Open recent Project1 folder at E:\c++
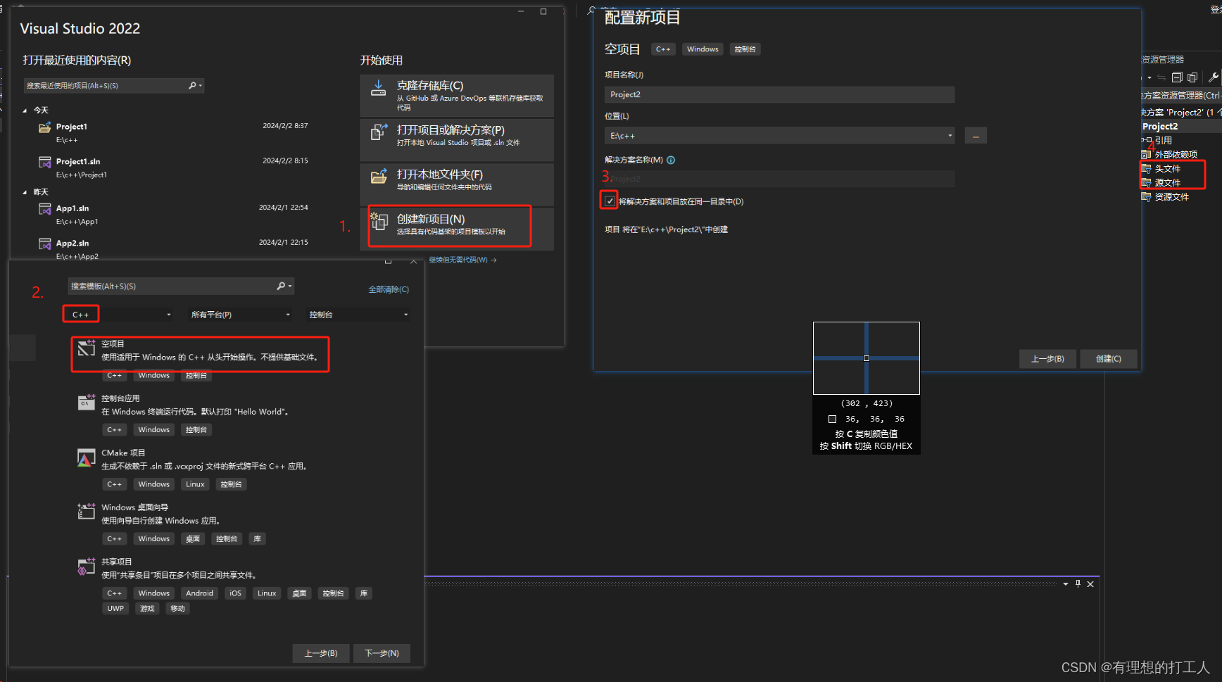Image resolution: width=1222 pixels, height=682 pixels. point(172,132)
